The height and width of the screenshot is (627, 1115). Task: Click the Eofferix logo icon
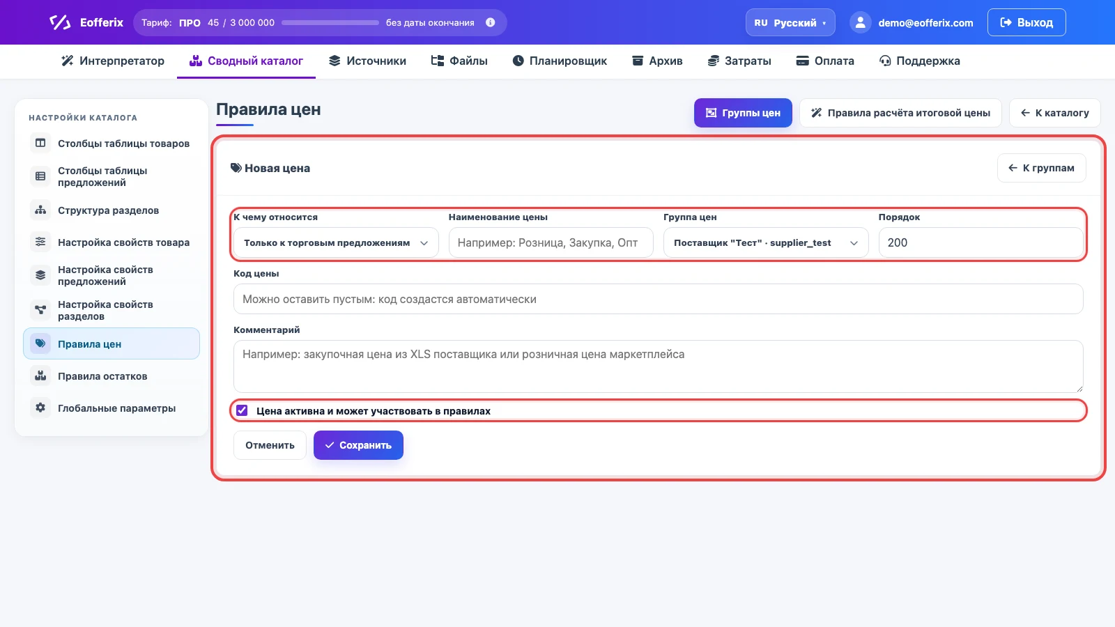60,22
